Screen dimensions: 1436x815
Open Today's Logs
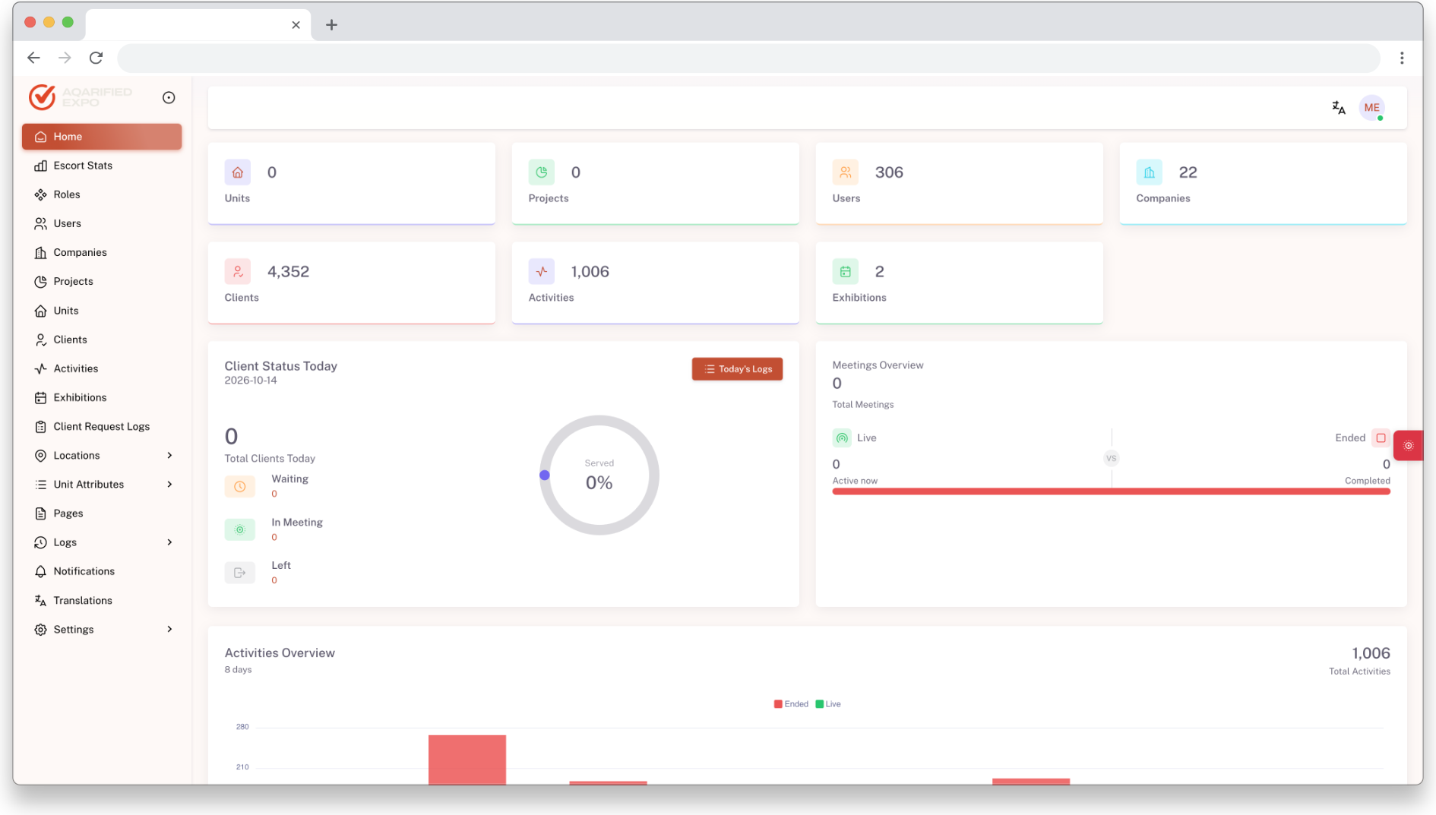[x=737, y=369]
